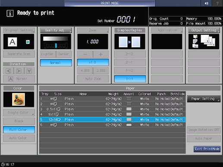Click the zoom plus button
This screenshot has width=223, height=167.
(x=101, y=54)
